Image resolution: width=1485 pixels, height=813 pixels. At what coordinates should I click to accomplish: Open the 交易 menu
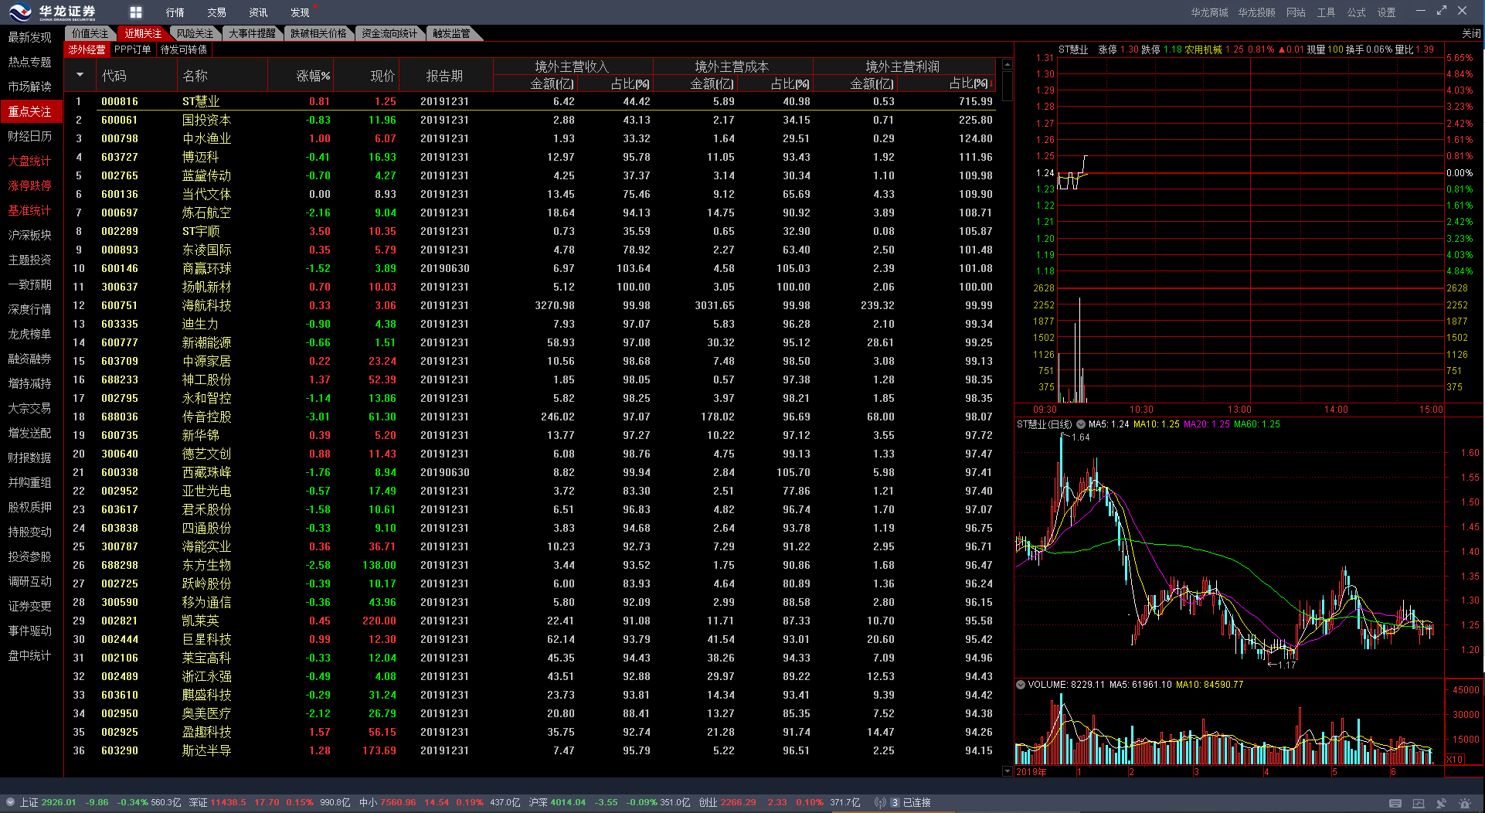(216, 12)
